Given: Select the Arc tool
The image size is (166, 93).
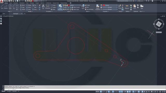Looking at the screenshot, I should [14, 7].
